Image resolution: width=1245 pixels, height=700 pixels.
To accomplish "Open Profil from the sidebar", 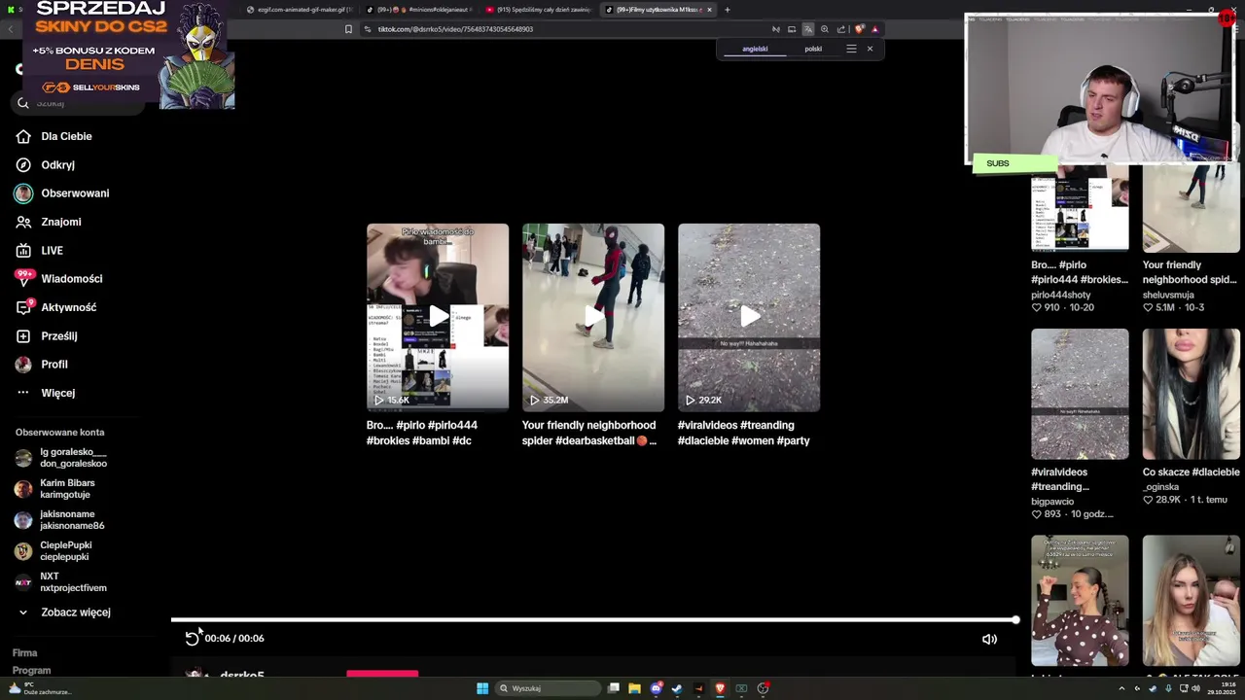I will pos(42,365).
